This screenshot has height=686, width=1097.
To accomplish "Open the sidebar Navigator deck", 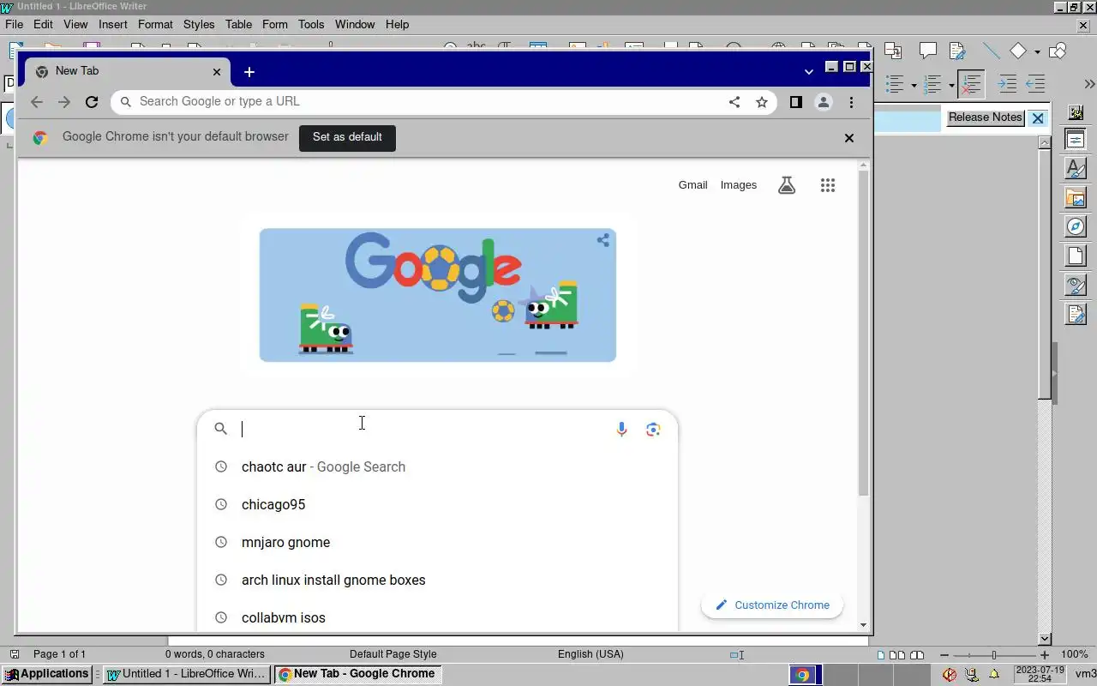I will [1076, 227].
